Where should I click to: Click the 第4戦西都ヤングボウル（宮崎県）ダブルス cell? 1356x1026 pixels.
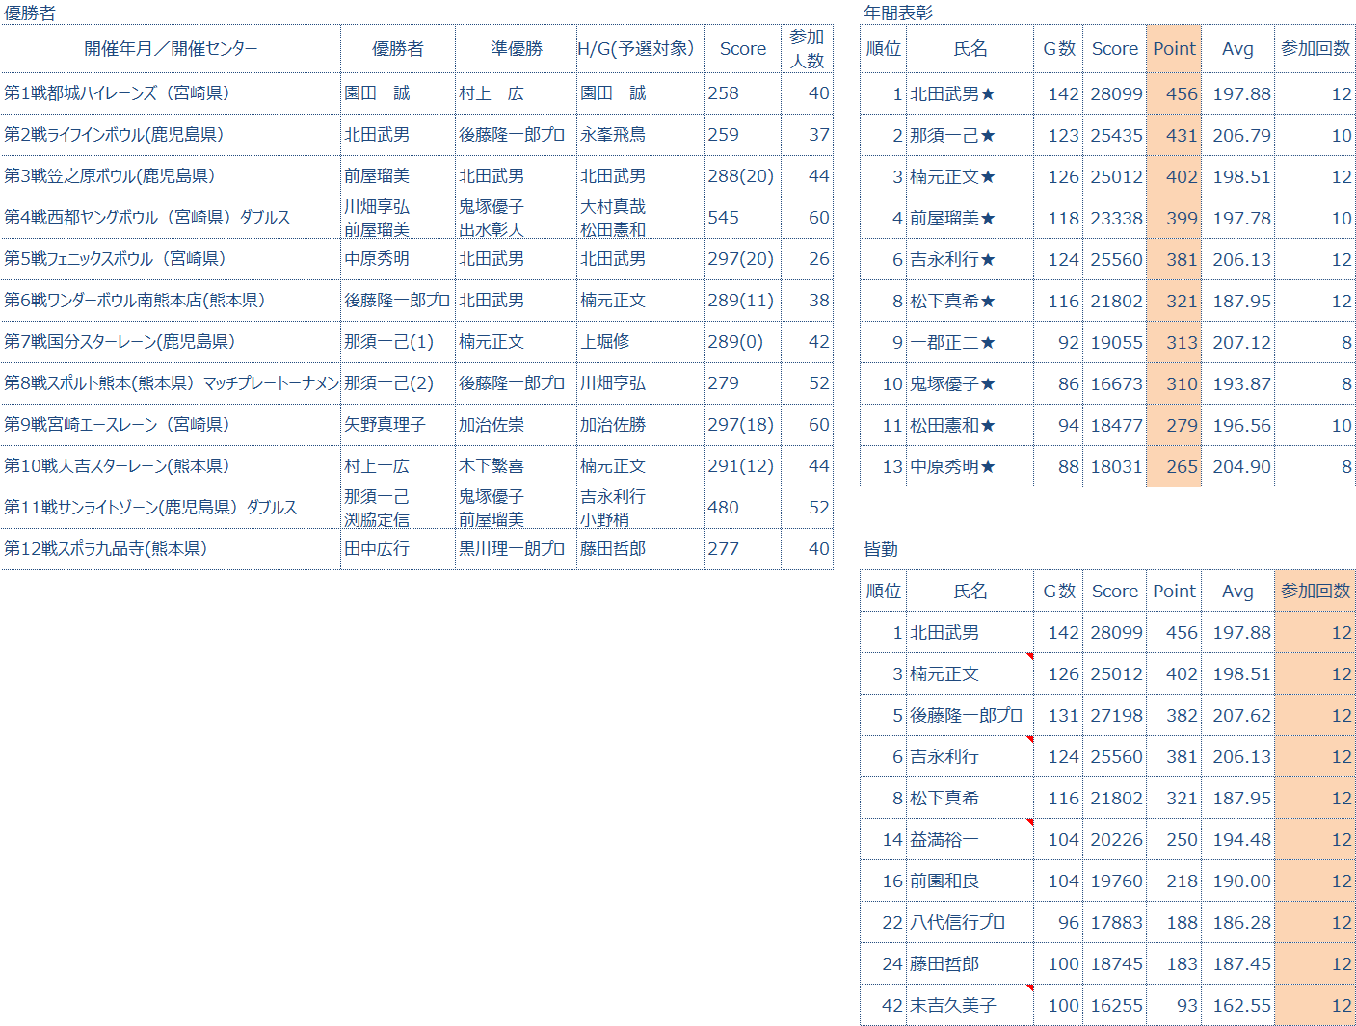coord(171,218)
